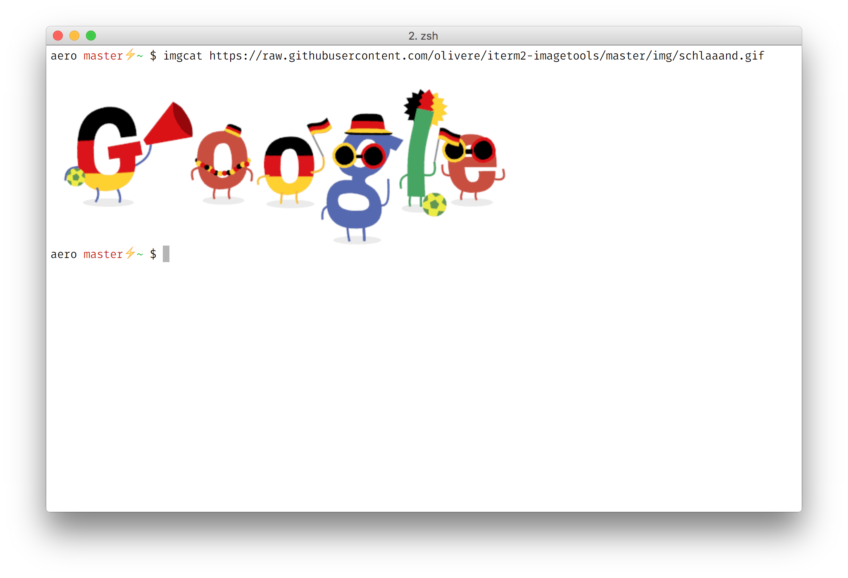Image resolution: width=848 pixels, height=578 pixels.
Task: Click the raw.githubusercontent.com URL in the command
Action: [487, 56]
